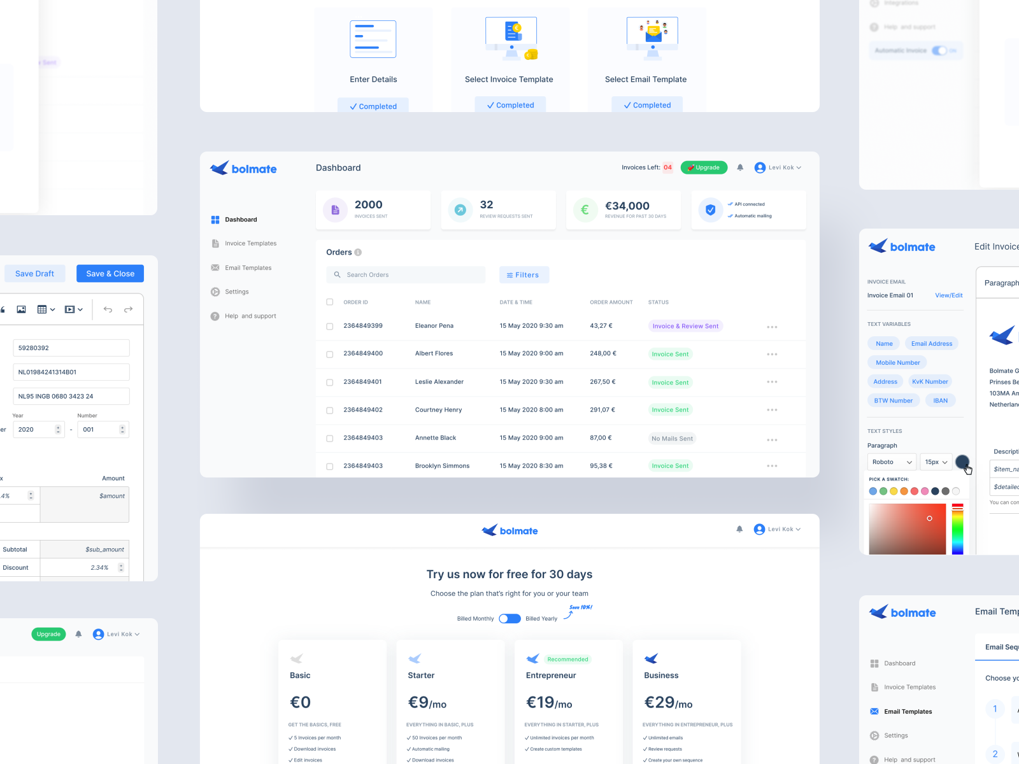Image resolution: width=1019 pixels, height=764 pixels.
Task: Open insert table dropdown in editor toolbar
Action: pos(46,309)
